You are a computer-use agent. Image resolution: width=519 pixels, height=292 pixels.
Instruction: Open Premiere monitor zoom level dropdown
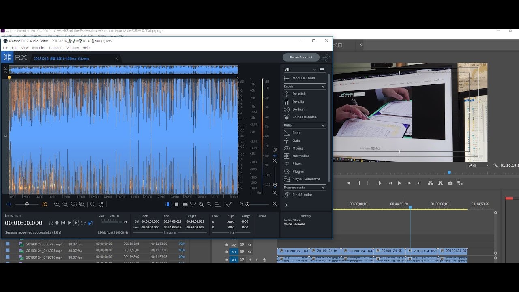pos(479,165)
